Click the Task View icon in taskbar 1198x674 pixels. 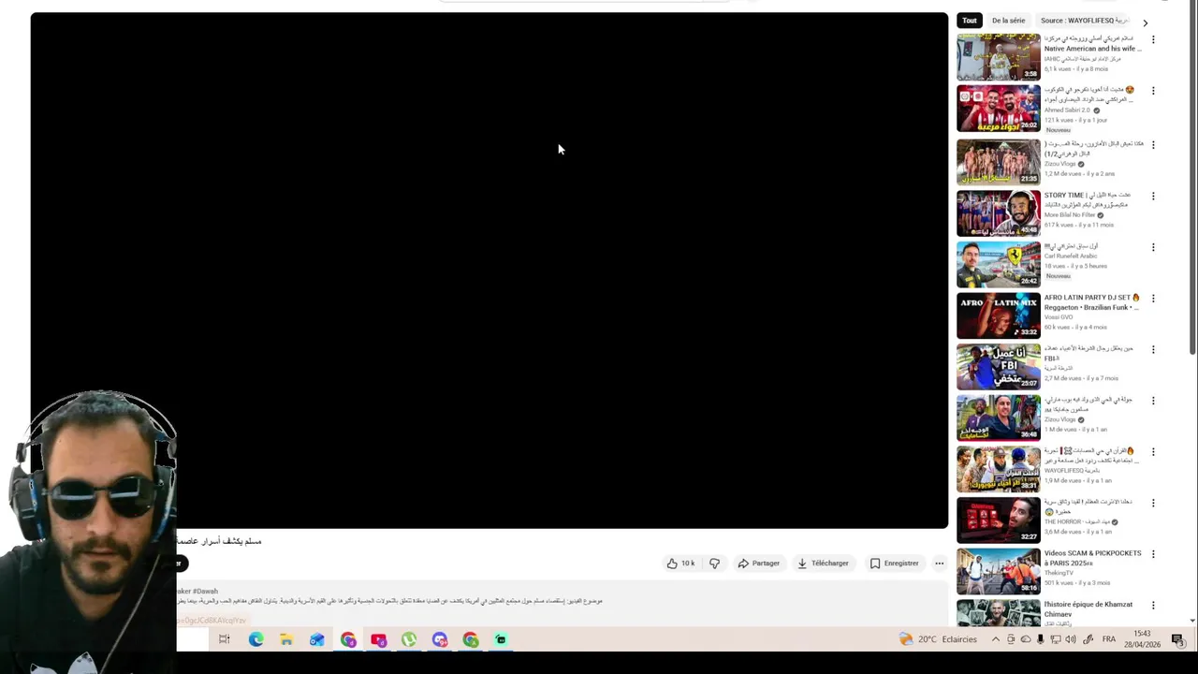coord(225,639)
